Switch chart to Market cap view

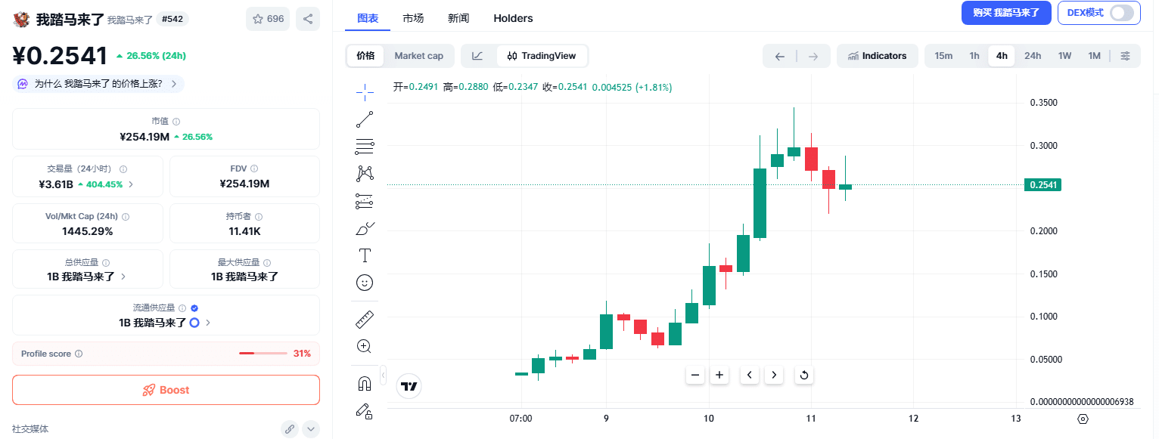pyautogui.click(x=419, y=55)
